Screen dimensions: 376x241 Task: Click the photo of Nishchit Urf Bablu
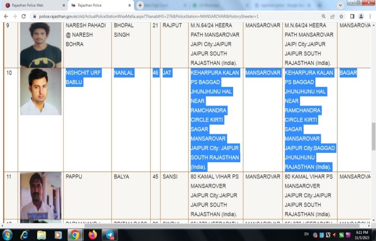pyautogui.click(x=40, y=92)
